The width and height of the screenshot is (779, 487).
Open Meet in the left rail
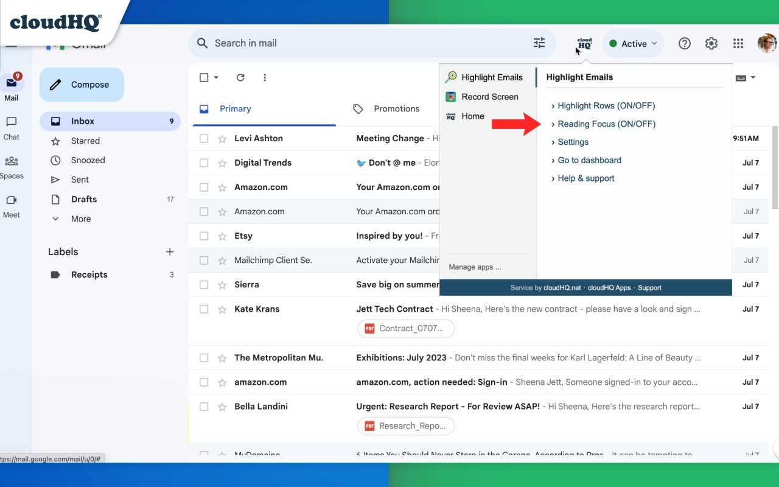coord(12,206)
